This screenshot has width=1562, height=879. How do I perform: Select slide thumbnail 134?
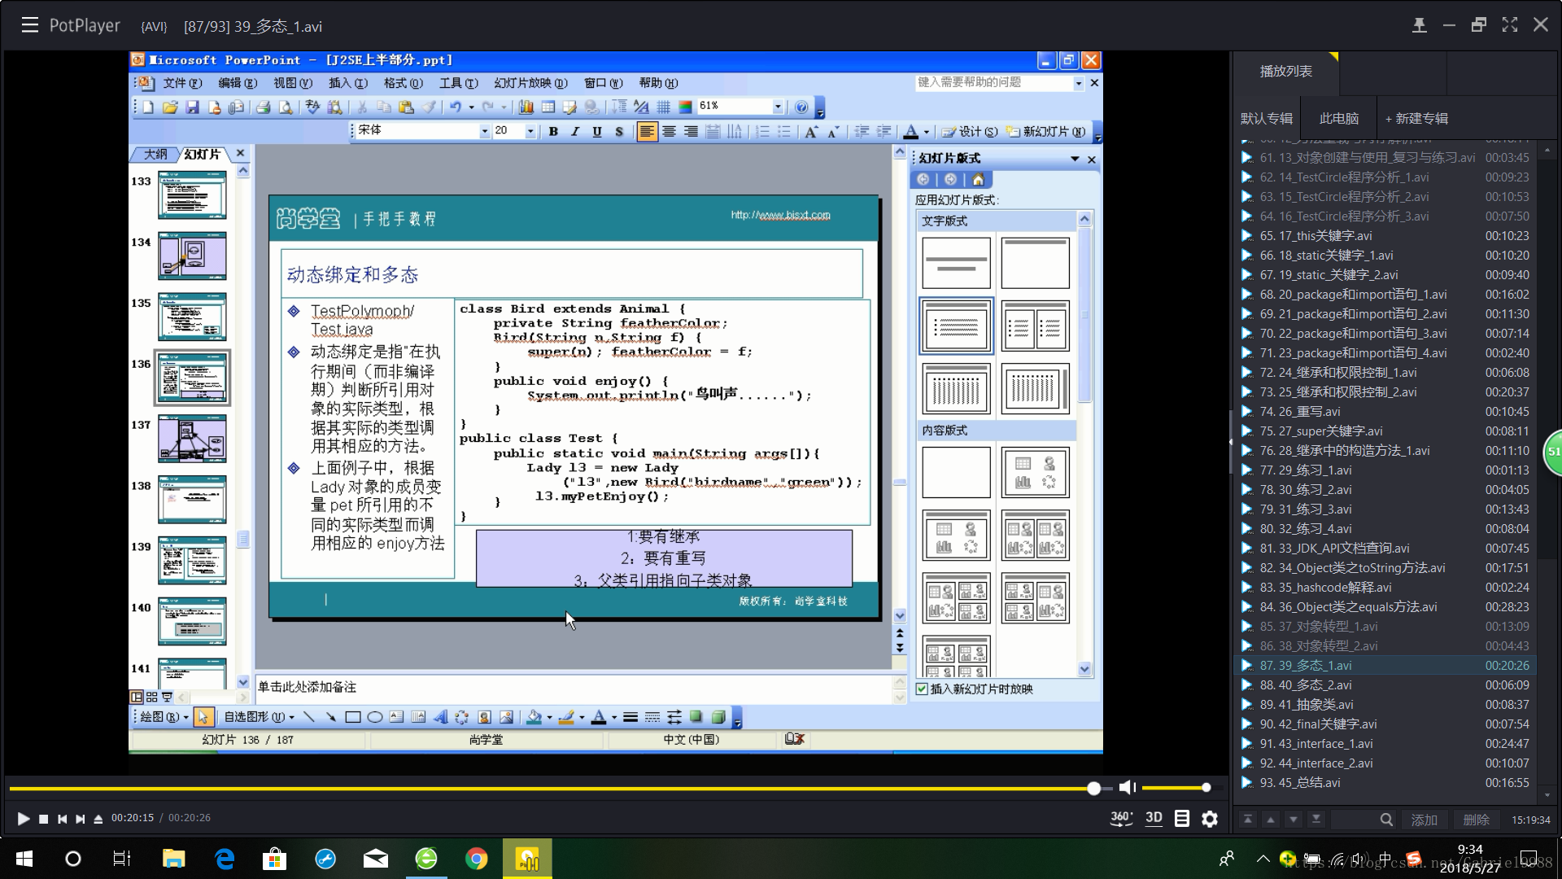192,256
